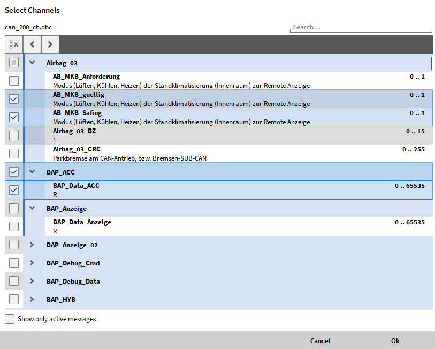The image size is (435, 349).
Task: Collapse the BAP_ACC message group
Action: click(32, 172)
